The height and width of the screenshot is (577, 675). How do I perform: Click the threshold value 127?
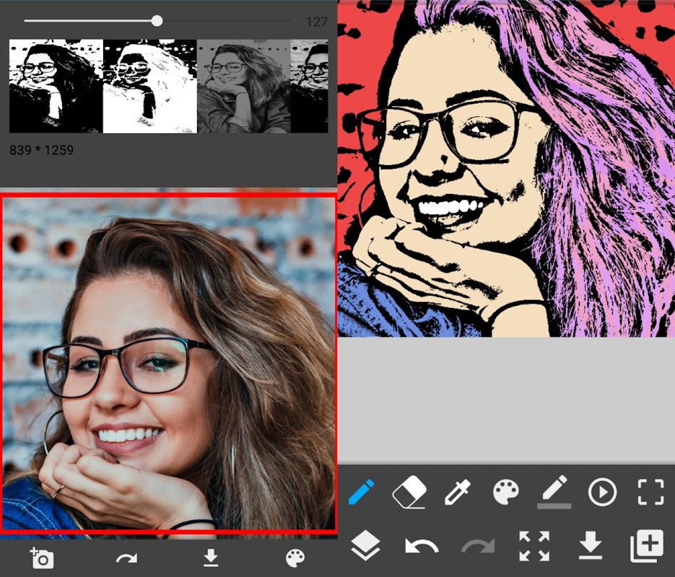(x=316, y=22)
